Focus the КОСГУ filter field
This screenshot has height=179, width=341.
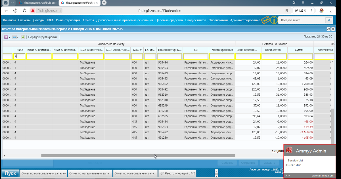coord(137,56)
